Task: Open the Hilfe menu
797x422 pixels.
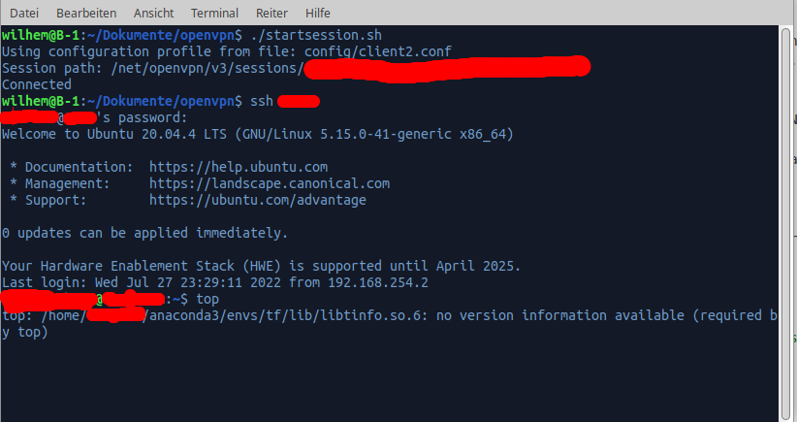Action: click(x=318, y=13)
